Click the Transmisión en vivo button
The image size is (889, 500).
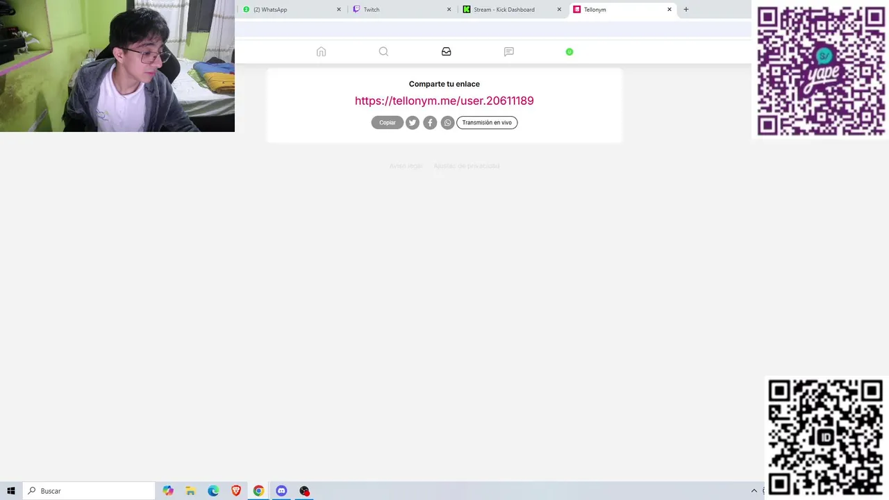[x=487, y=122]
